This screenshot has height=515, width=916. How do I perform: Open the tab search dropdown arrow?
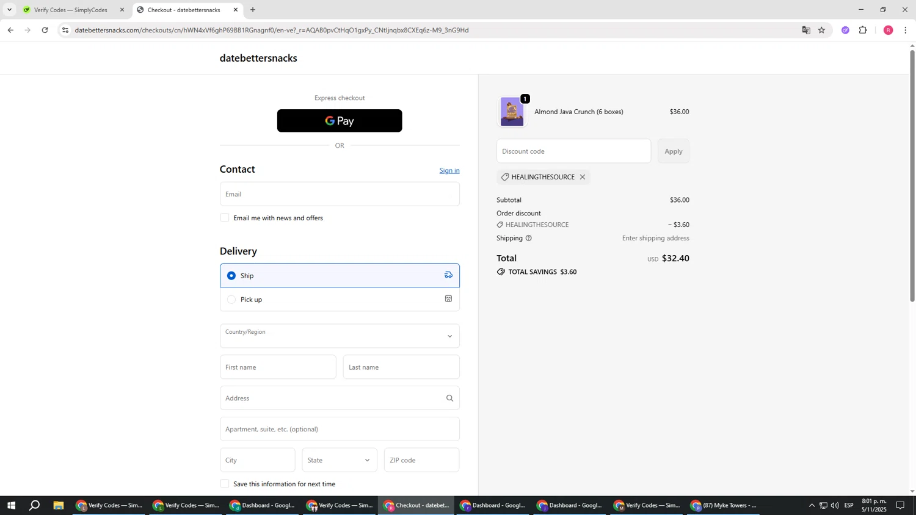(9, 10)
